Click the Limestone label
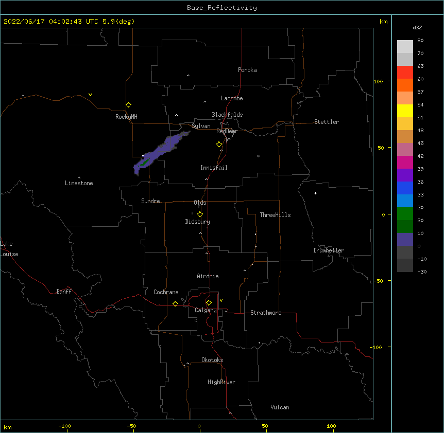Screen dimensions: 444x433 coord(79,183)
